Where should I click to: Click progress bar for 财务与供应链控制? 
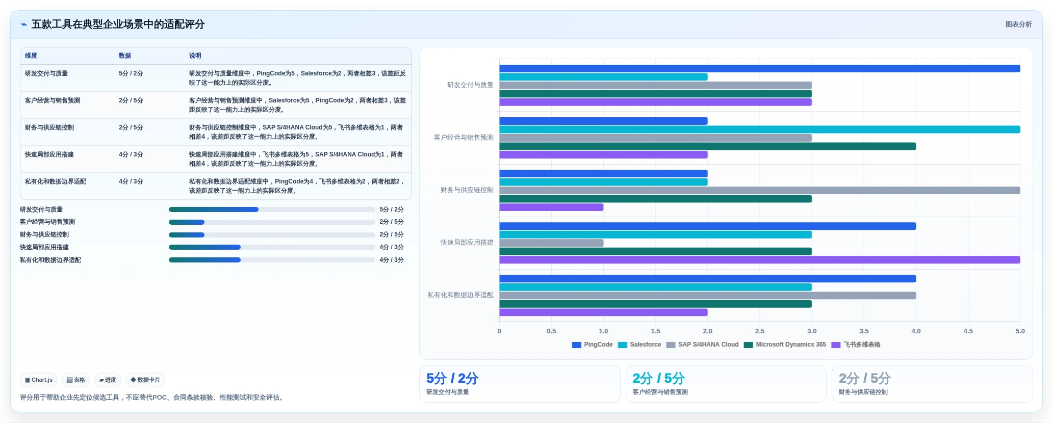pos(272,235)
